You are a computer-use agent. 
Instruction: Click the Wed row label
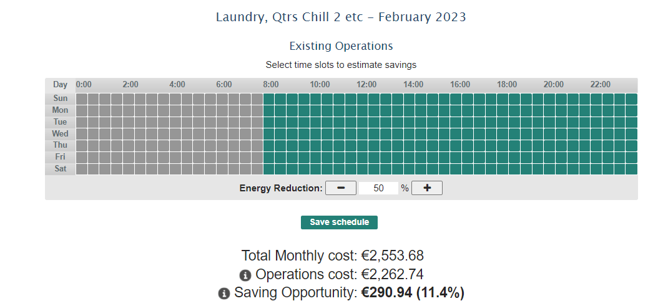[61, 134]
